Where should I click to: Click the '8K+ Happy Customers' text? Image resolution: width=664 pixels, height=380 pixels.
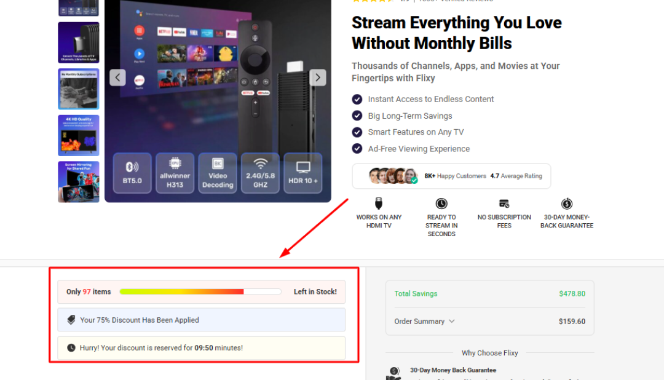tap(455, 176)
